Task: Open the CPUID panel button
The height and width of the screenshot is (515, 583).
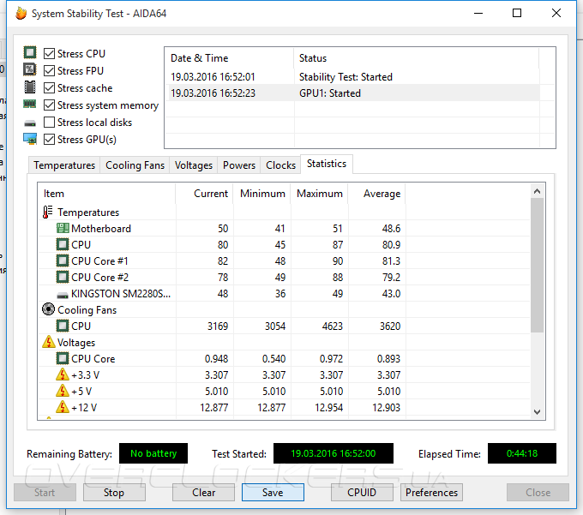Action: click(362, 493)
